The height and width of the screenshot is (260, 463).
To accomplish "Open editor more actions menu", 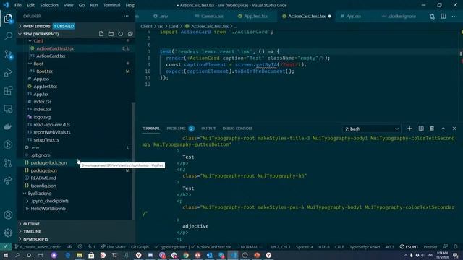I will pos(454,17).
